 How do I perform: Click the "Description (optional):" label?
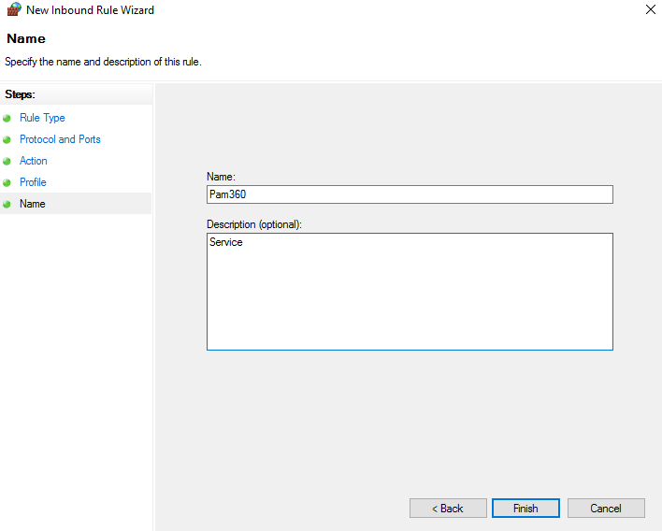(254, 224)
